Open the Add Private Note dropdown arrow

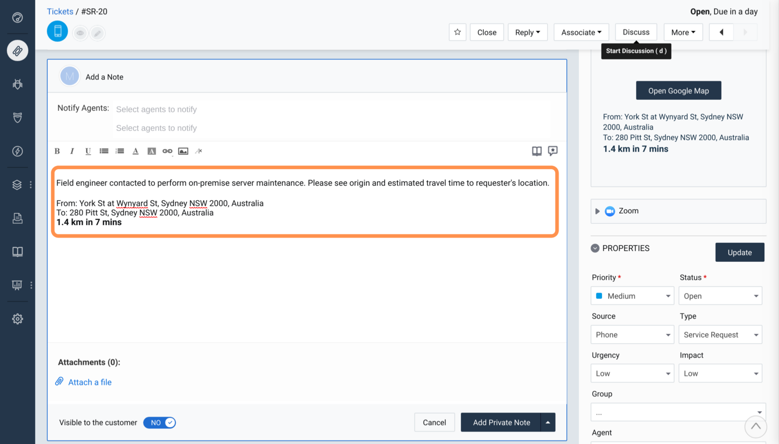point(548,422)
